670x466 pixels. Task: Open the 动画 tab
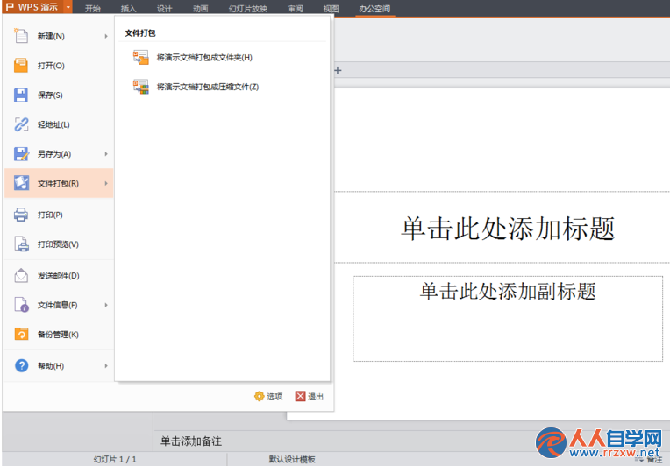pos(200,9)
